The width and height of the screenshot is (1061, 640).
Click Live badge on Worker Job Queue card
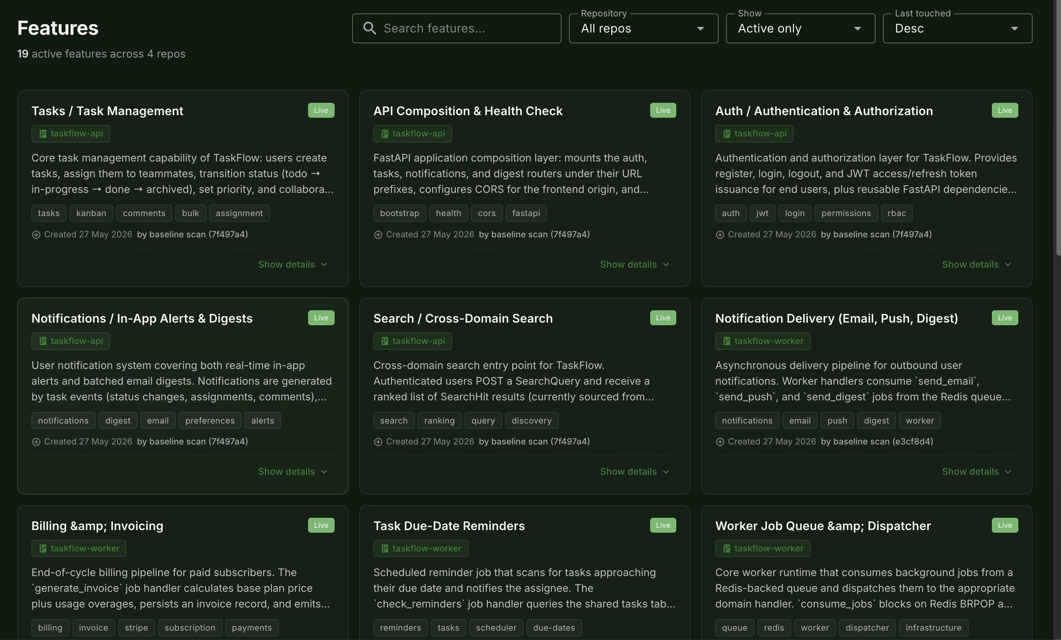point(1005,525)
